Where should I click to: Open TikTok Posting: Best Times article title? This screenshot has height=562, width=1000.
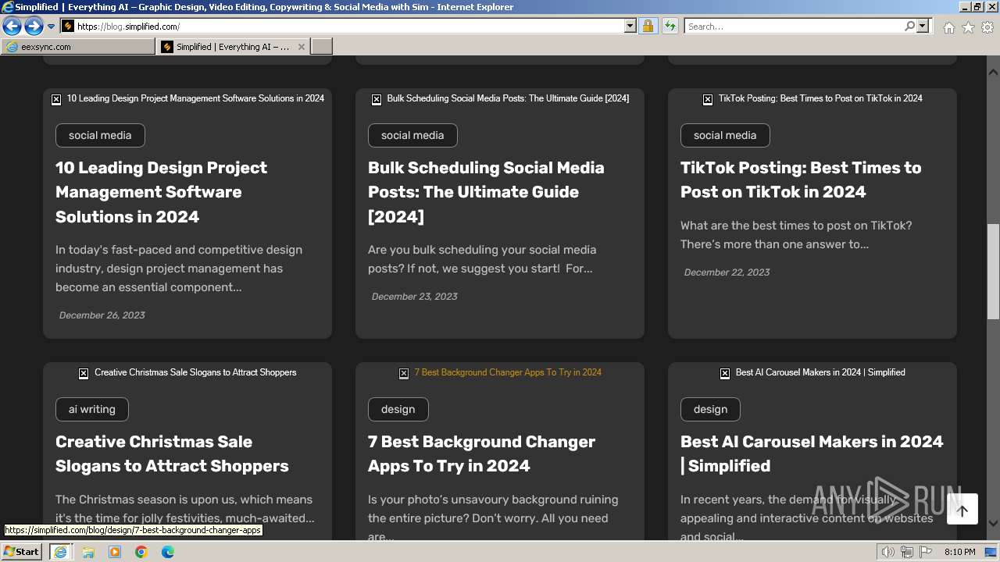tap(801, 180)
